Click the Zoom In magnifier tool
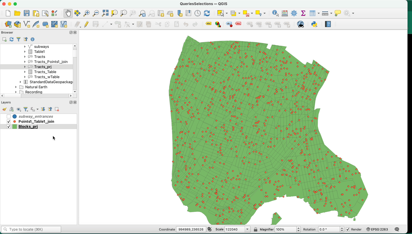The image size is (412, 234). pyautogui.click(x=87, y=13)
